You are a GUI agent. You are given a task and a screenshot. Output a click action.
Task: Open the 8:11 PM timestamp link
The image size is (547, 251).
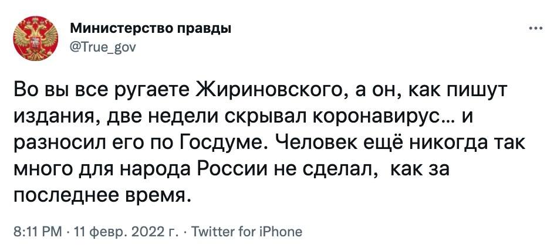(36, 232)
